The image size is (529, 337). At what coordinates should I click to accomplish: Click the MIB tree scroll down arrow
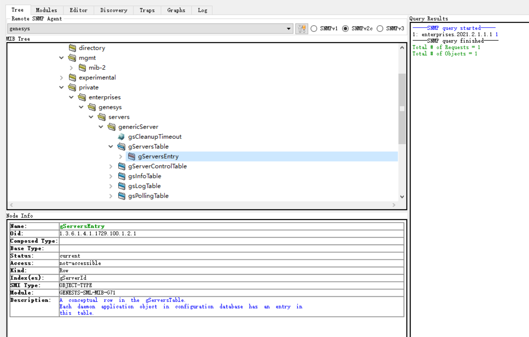402,197
